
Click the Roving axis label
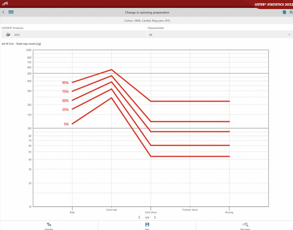[x=229, y=212]
